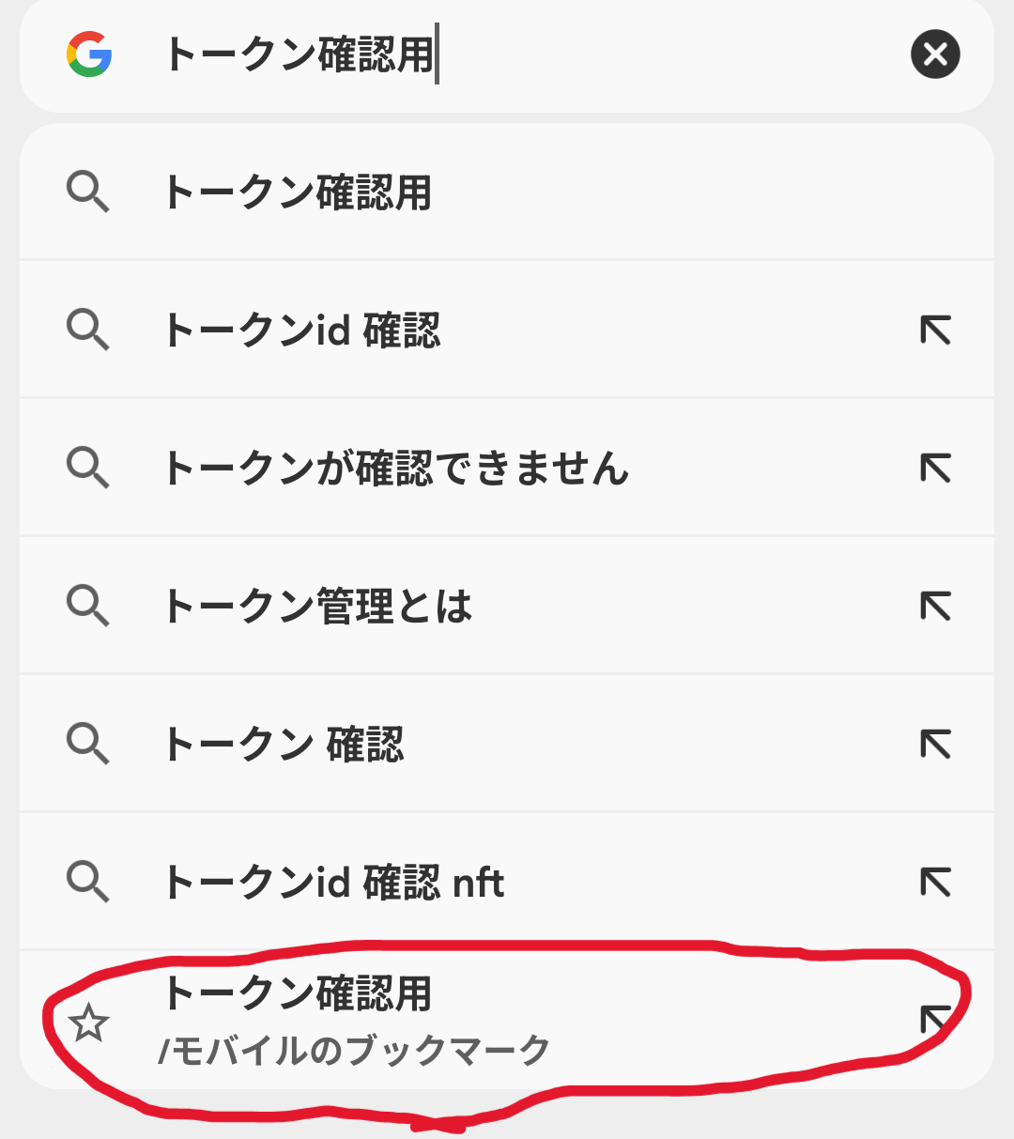The height and width of the screenshot is (1139, 1014).
Task: Insert トークンid 確認 into search box via arrow
Action: [x=935, y=331]
